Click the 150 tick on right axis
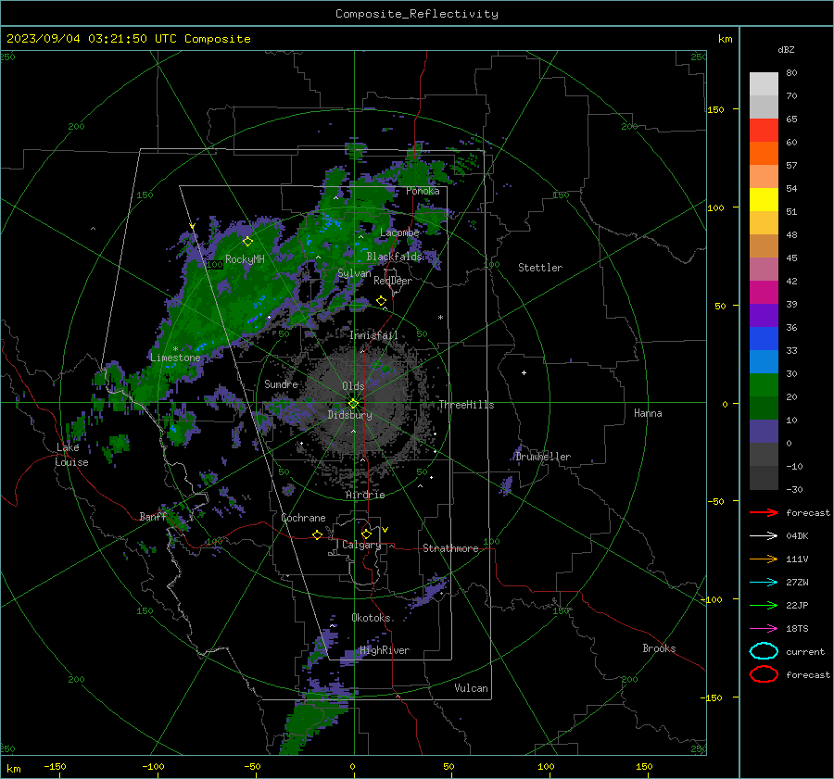Screen dimensions: 834x779 click(x=716, y=109)
